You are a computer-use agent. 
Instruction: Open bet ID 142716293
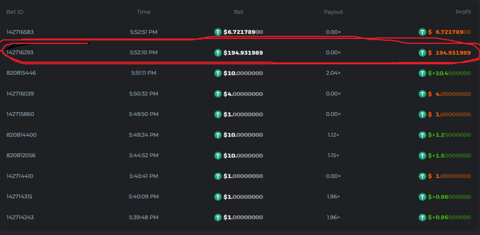click(x=20, y=52)
